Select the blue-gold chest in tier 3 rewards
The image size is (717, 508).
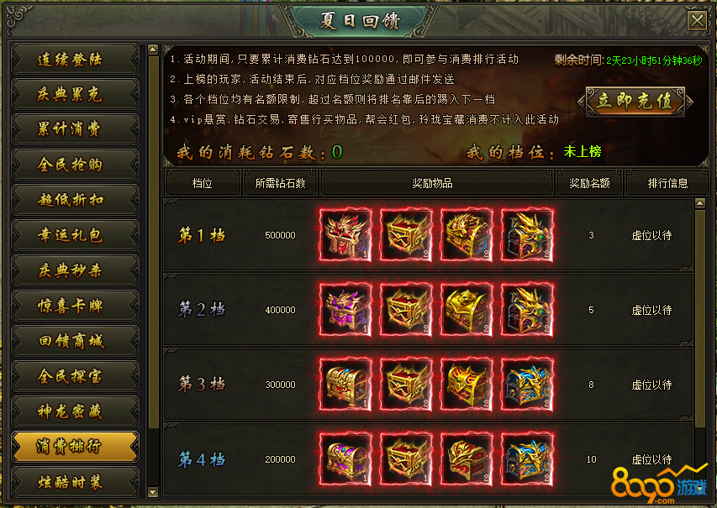[x=527, y=385]
